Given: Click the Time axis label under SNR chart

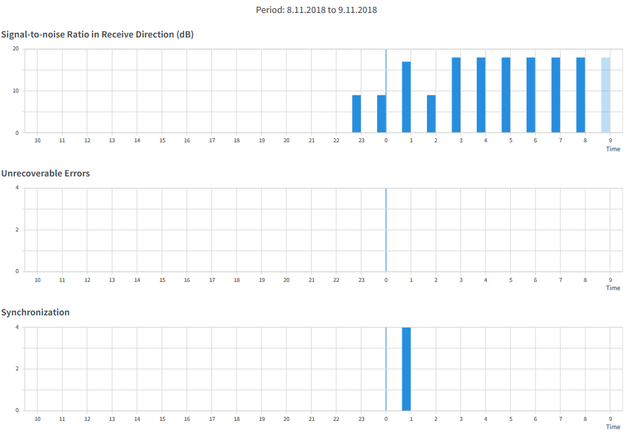Looking at the screenshot, I should coord(613,149).
